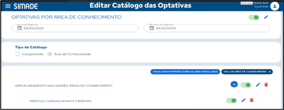
Task: Click Visualizar Matrizes Curriculares Vinculadas
Action: (185, 72)
